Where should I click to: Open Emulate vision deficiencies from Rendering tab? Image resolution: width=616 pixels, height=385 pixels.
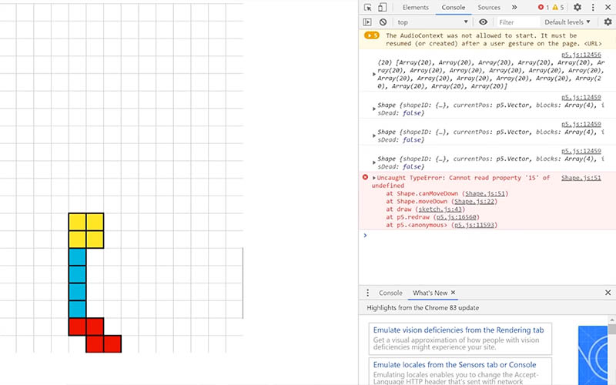click(x=458, y=330)
